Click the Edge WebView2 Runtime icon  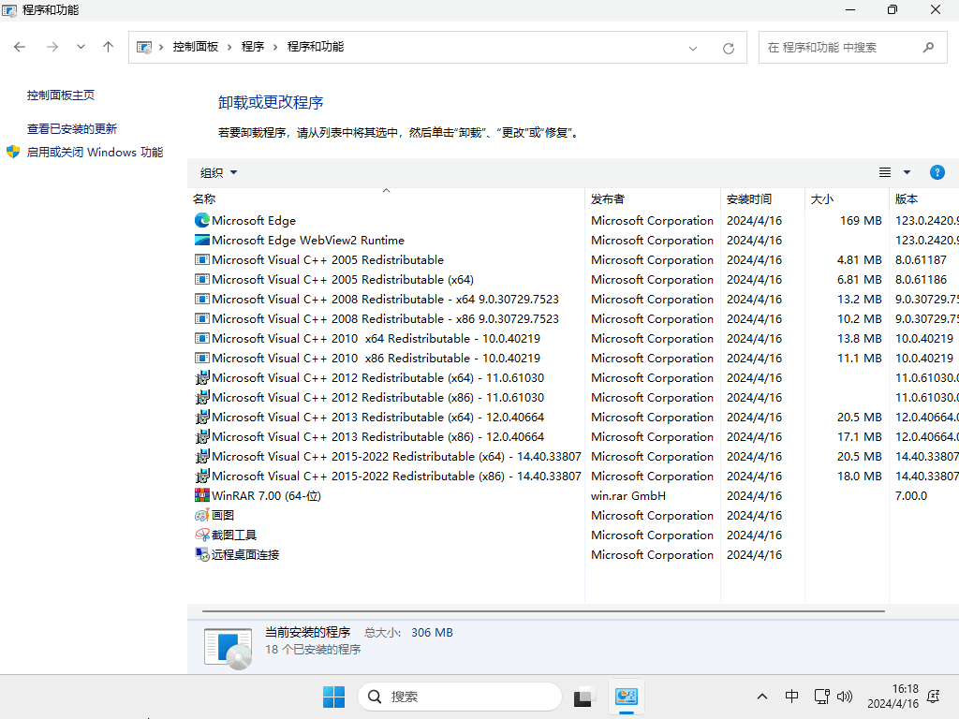(202, 240)
